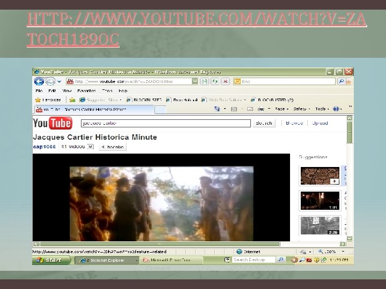Click the red Stop loading icon

point(226,81)
